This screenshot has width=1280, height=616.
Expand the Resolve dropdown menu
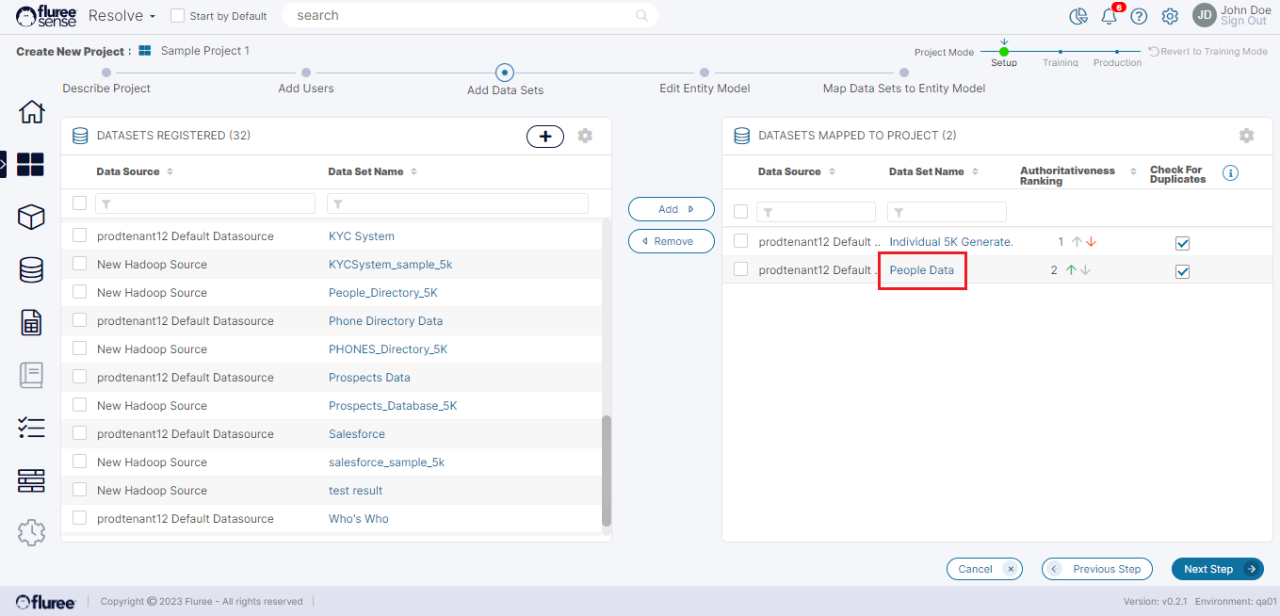[x=122, y=16]
